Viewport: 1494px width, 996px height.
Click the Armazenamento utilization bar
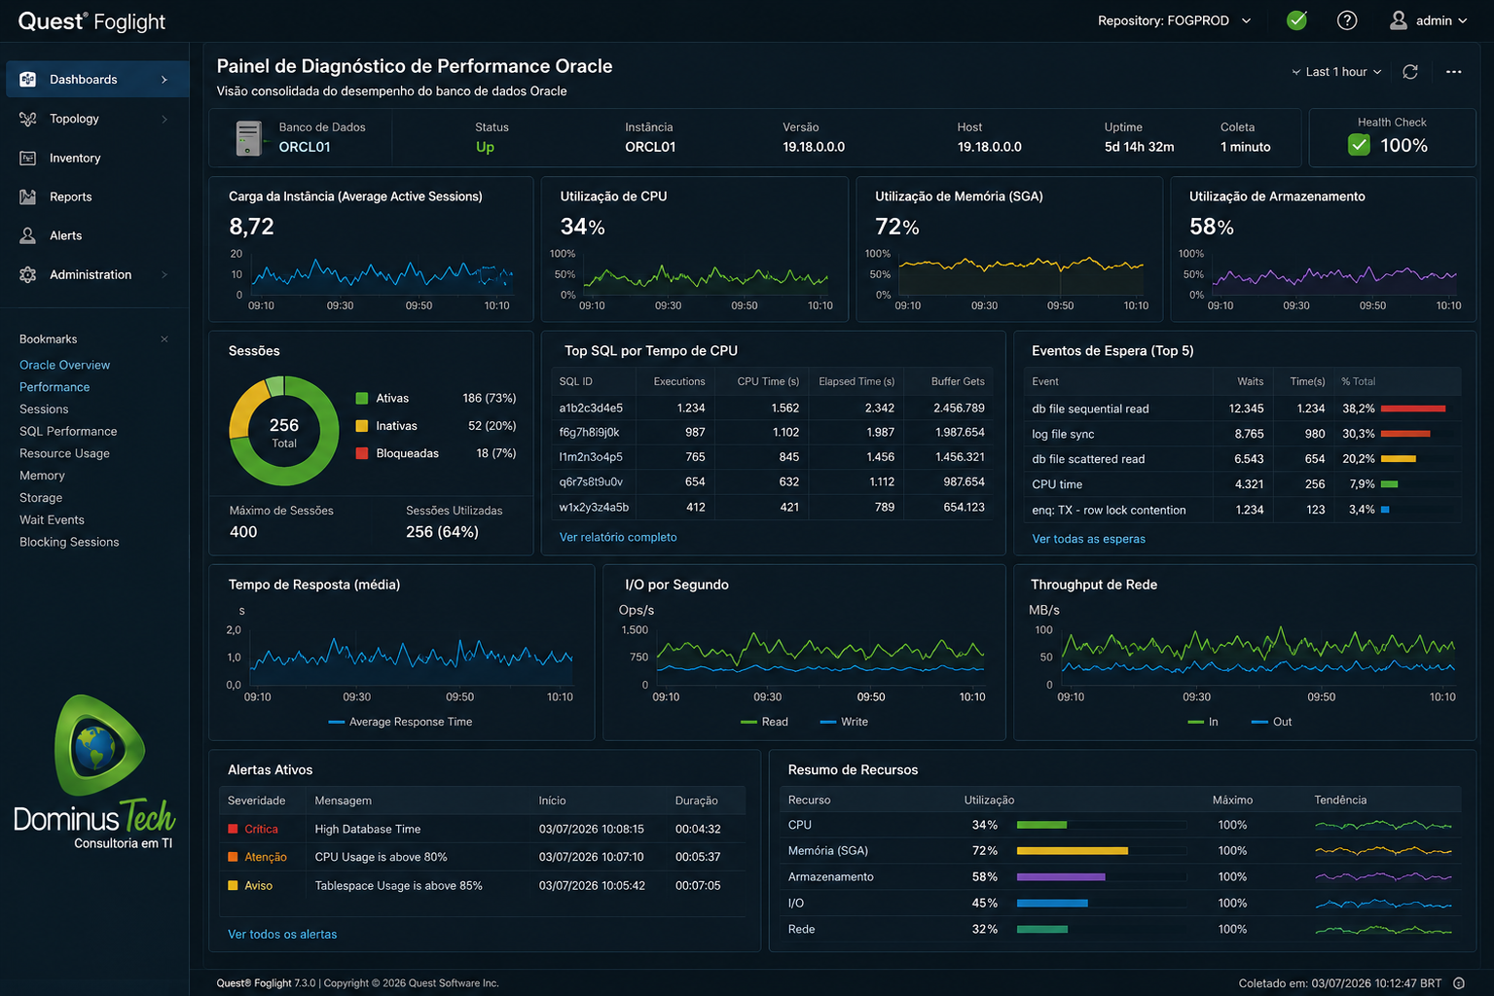click(x=1061, y=876)
